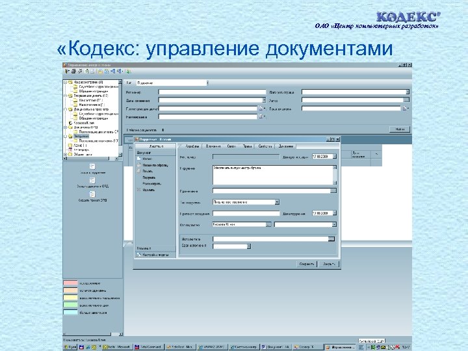The width and height of the screenshot is (468, 351).
Task: Click the first icon in the main toolbar
Action: [67, 71]
